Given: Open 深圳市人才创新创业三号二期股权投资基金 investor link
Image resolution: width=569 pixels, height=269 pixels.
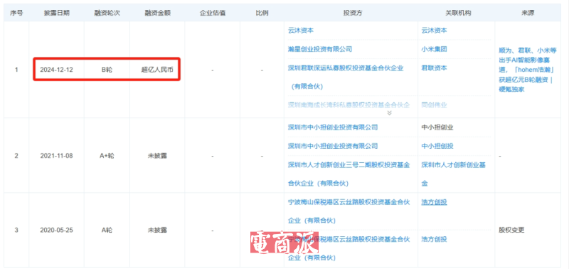Looking at the screenshot, I should [x=349, y=174].
